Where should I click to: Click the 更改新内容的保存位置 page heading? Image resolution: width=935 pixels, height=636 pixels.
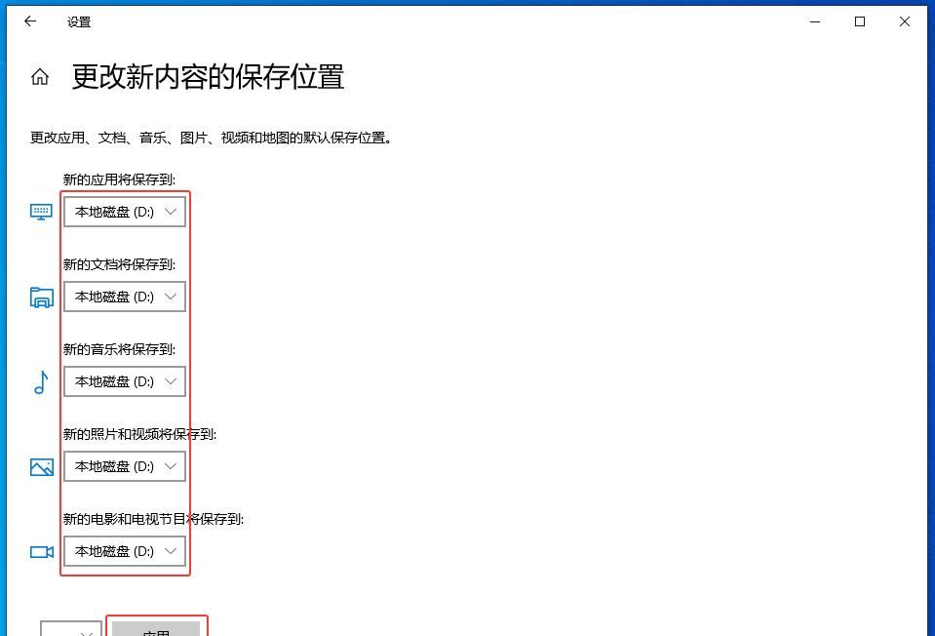click(x=205, y=76)
